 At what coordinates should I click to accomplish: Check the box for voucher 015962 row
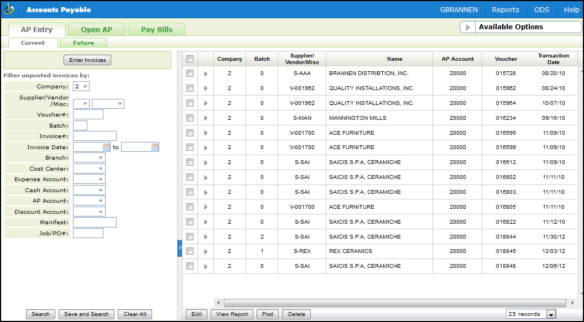click(x=190, y=88)
